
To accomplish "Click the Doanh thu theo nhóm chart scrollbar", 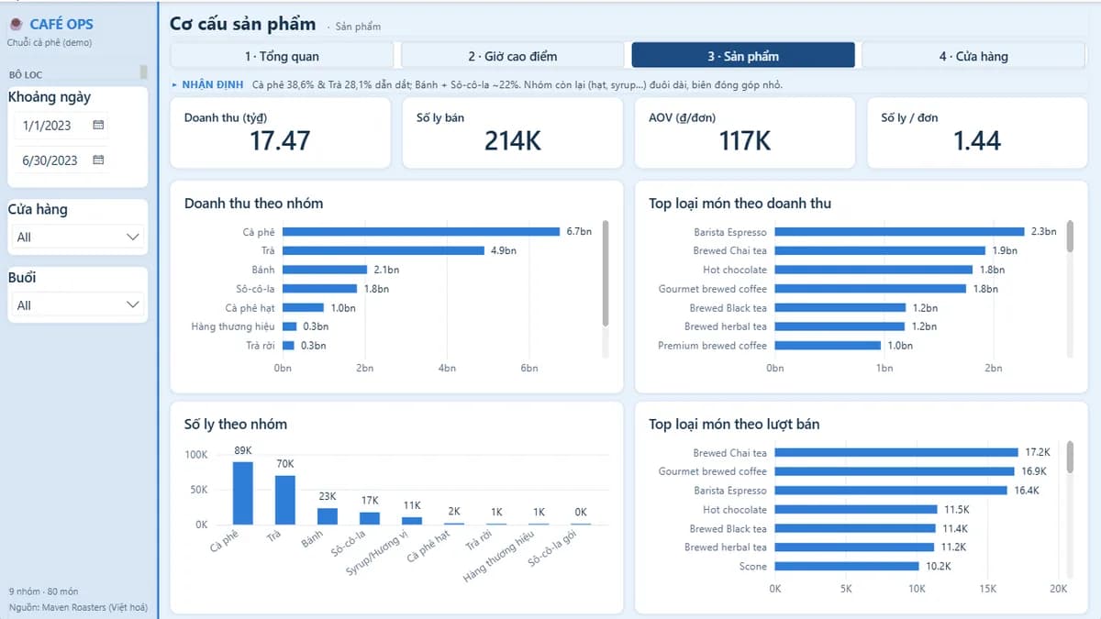I will [x=606, y=273].
